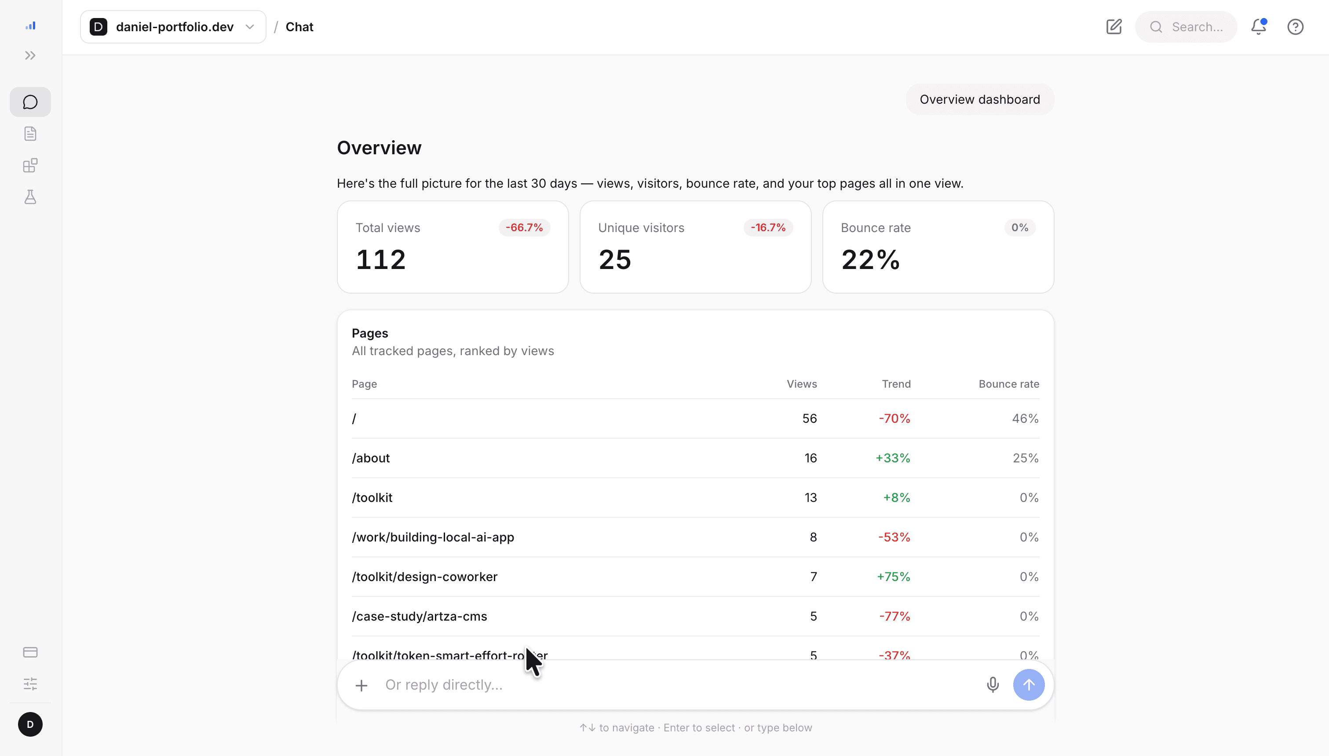Click the 46% bounce rate value
The width and height of the screenshot is (1329, 756).
pos(1025,418)
